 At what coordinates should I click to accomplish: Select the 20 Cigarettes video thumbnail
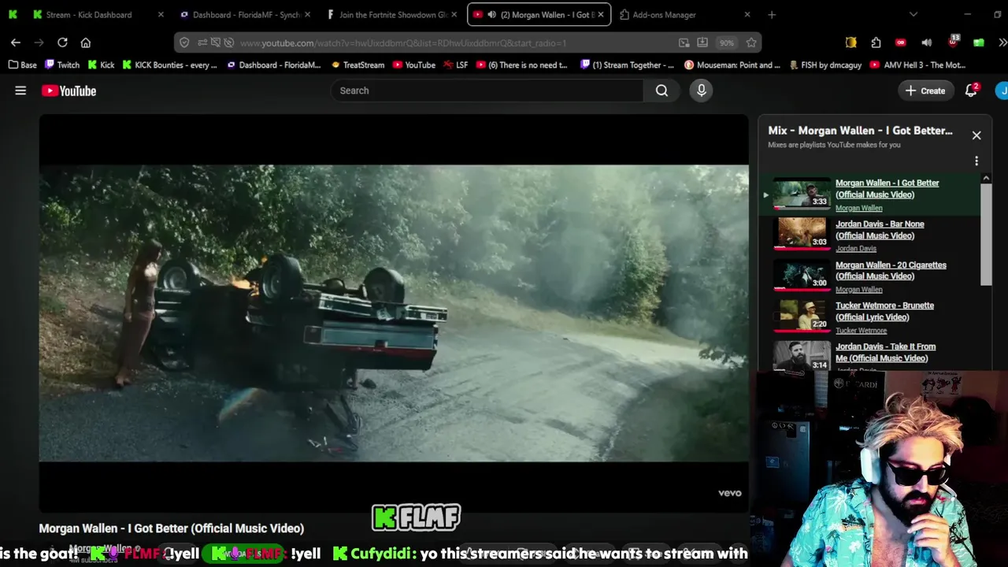(x=802, y=276)
